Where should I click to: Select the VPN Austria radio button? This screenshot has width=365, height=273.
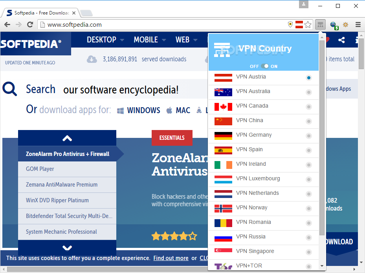point(309,78)
